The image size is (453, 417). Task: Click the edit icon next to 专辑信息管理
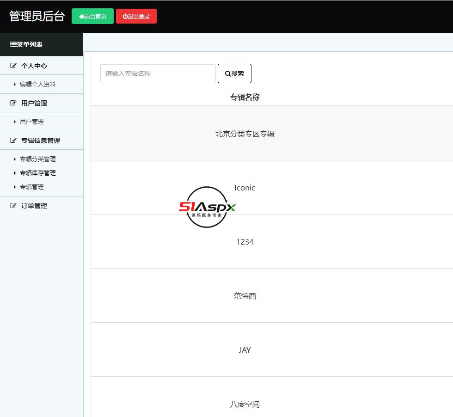click(13, 141)
